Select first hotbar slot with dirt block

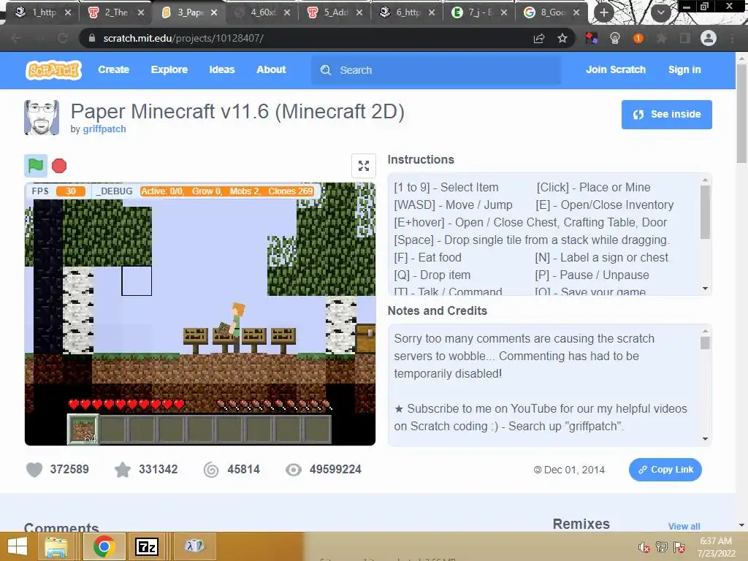pyautogui.click(x=83, y=430)
